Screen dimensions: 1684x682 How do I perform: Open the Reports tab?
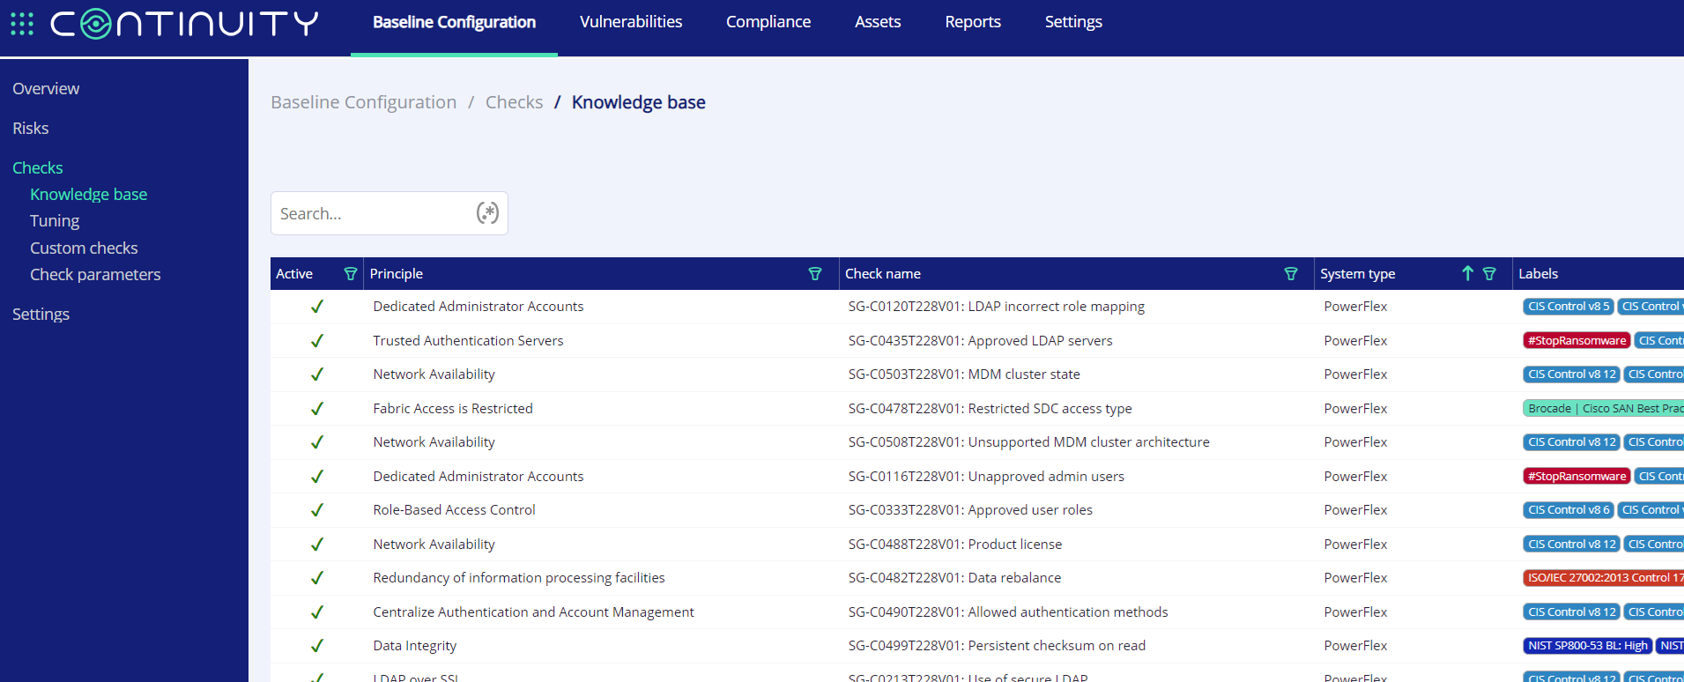(x=973, y=22)
